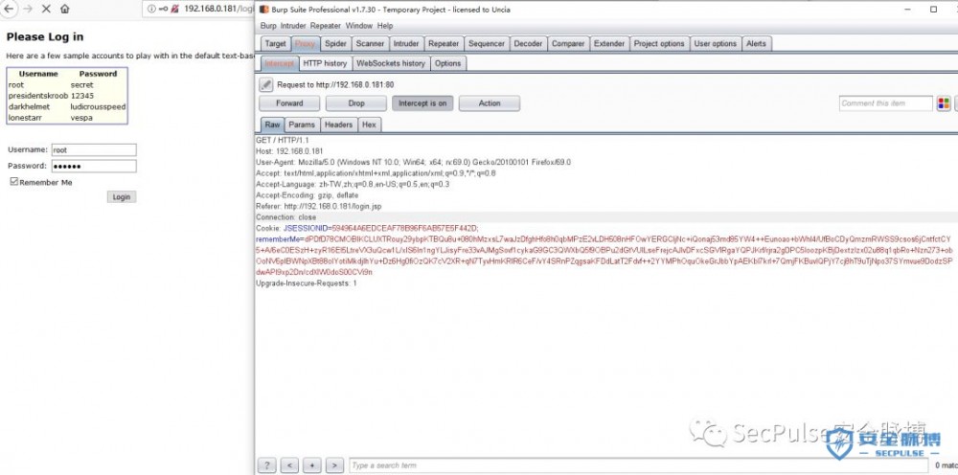The image size is (958, 475).
Task: Click the Drop button
Action: point(356,103)
